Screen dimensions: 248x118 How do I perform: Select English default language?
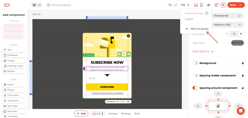(x=189, y=19)
